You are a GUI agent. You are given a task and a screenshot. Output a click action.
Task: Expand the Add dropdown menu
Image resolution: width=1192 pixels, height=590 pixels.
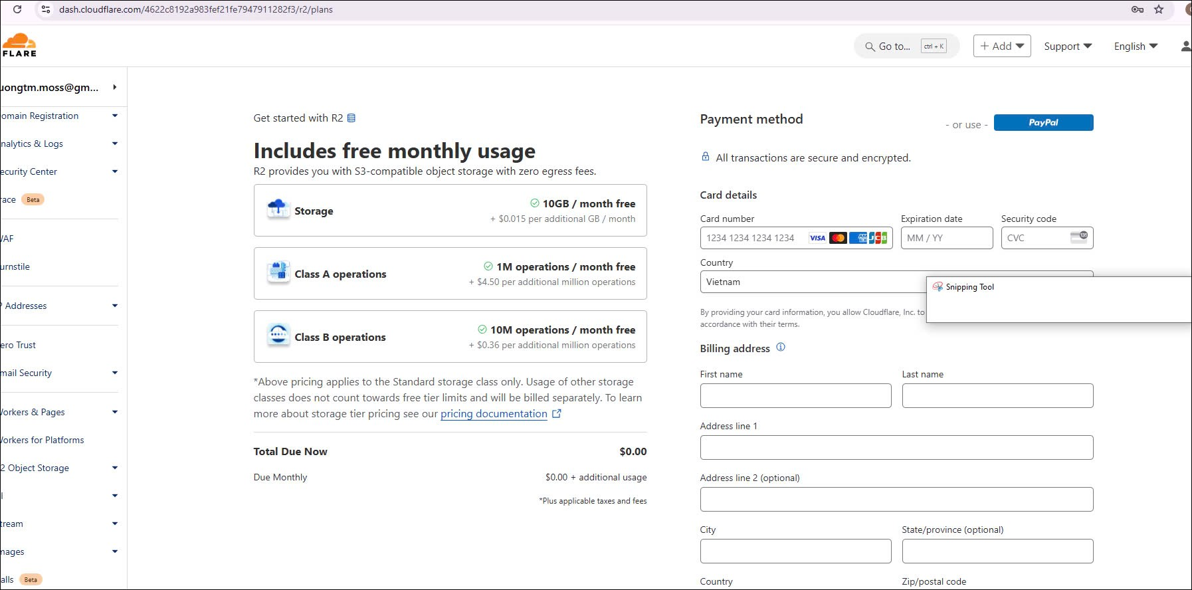pos(1001,46)
